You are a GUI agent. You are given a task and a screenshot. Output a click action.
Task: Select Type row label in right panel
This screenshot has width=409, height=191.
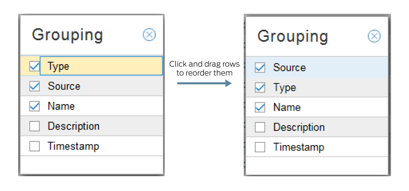pos(285,87)
